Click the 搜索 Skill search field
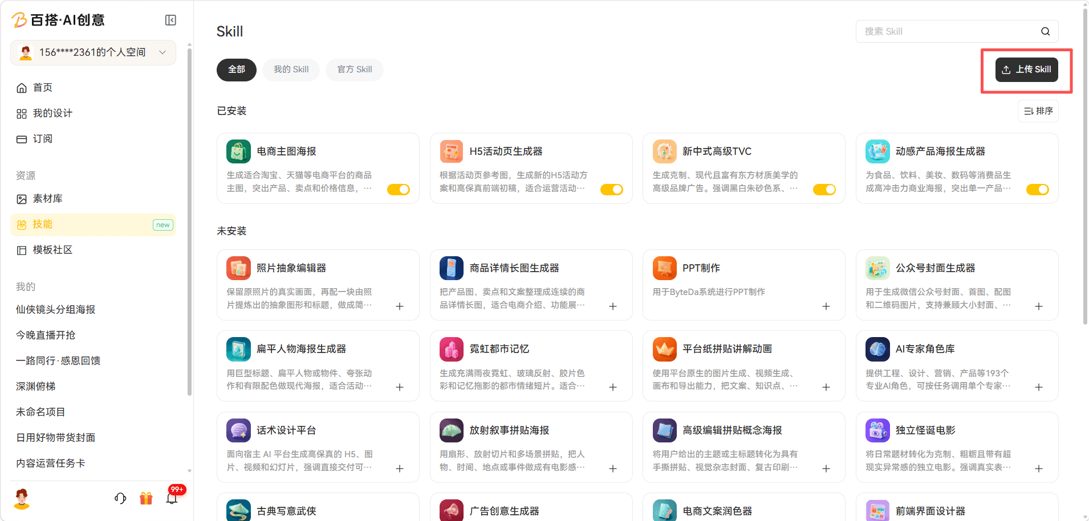 pyautogui.click(x=957, y=31)
